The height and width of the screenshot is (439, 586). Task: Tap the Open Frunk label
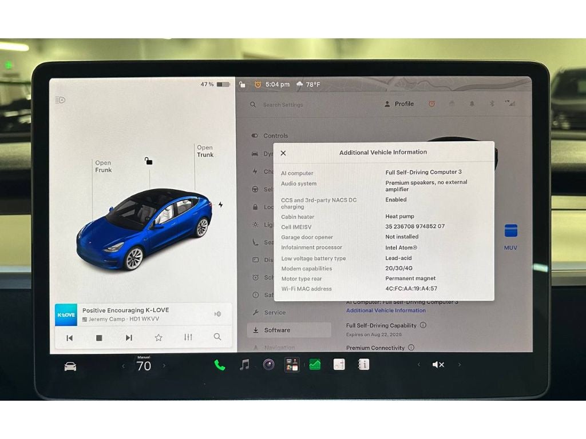[103, 166]
